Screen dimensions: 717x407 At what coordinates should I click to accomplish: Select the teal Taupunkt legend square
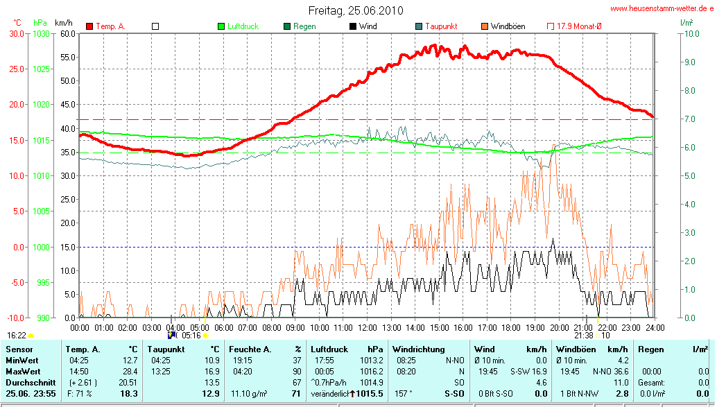419,26
